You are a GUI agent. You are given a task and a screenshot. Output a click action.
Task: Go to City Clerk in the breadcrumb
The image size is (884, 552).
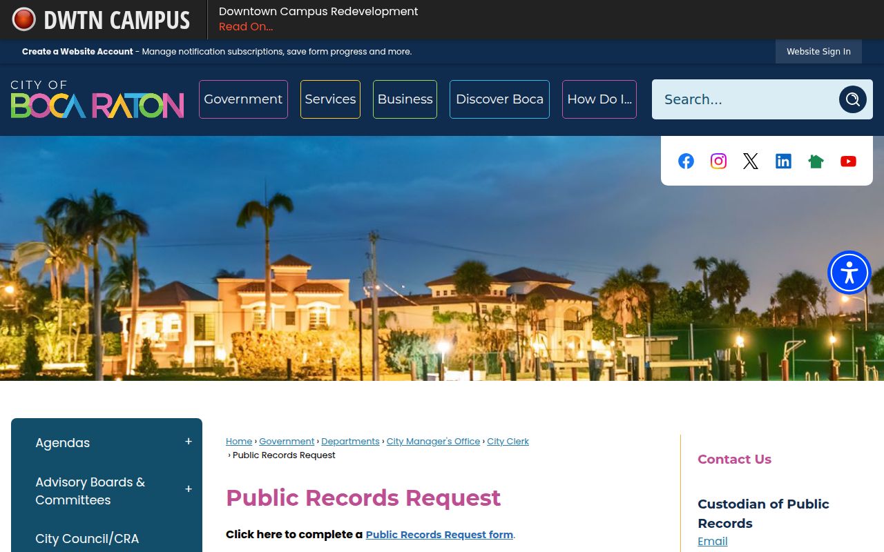coord(508,442)
